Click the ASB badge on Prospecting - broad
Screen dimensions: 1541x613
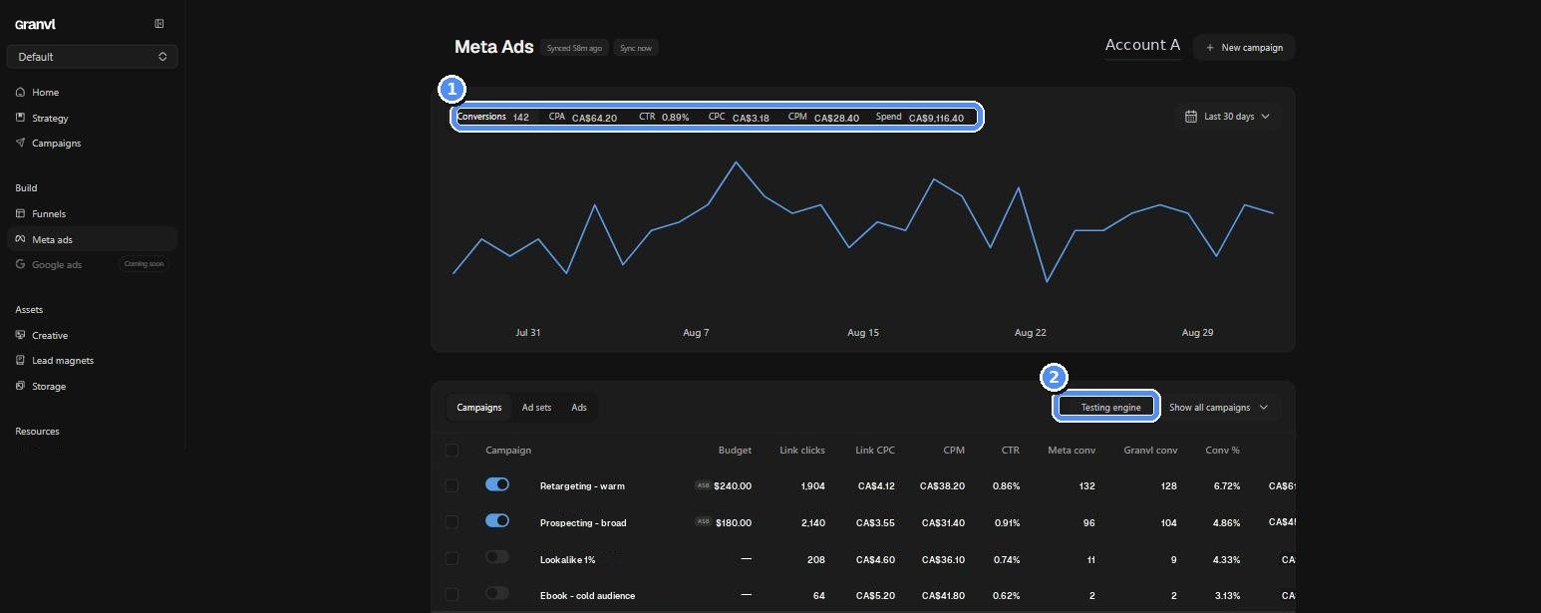coord(703,521)
